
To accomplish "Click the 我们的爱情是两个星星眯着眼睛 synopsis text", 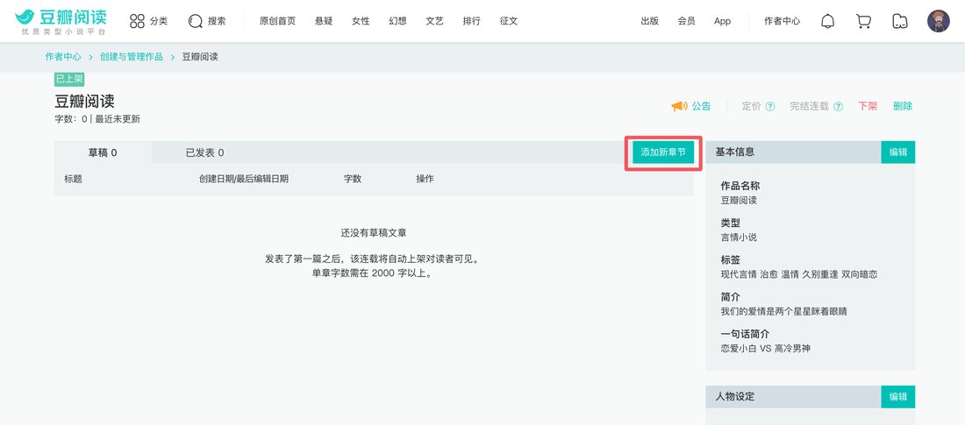I will pyautogui.click(x=784, y=311).
